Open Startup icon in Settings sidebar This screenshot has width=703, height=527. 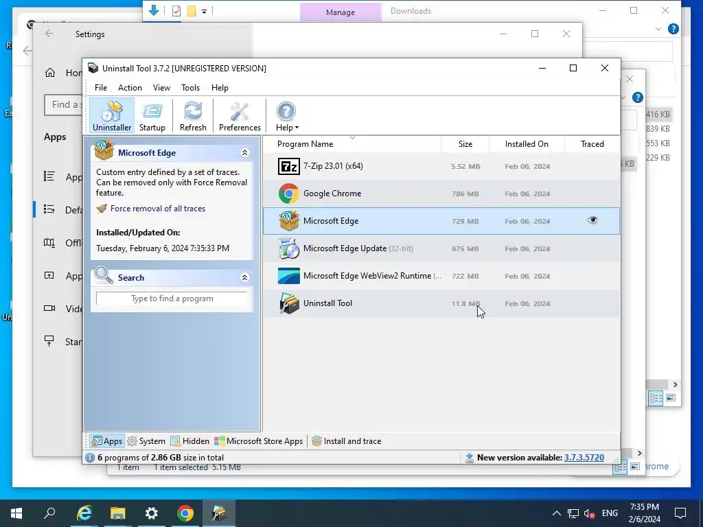pos(49,341)
